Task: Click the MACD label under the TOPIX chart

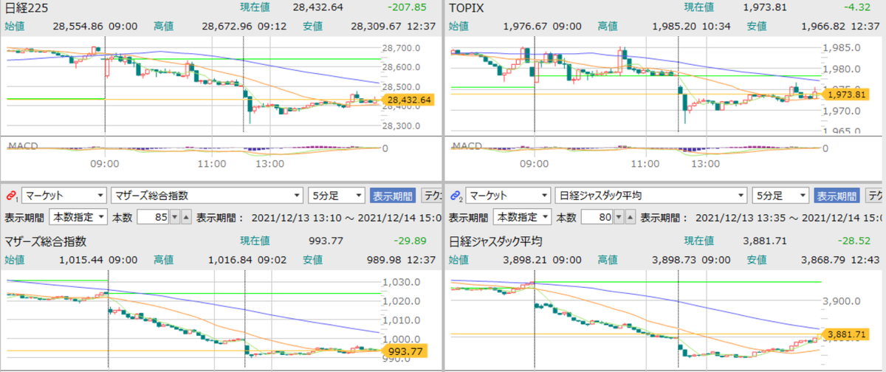Action: [467, 145]
